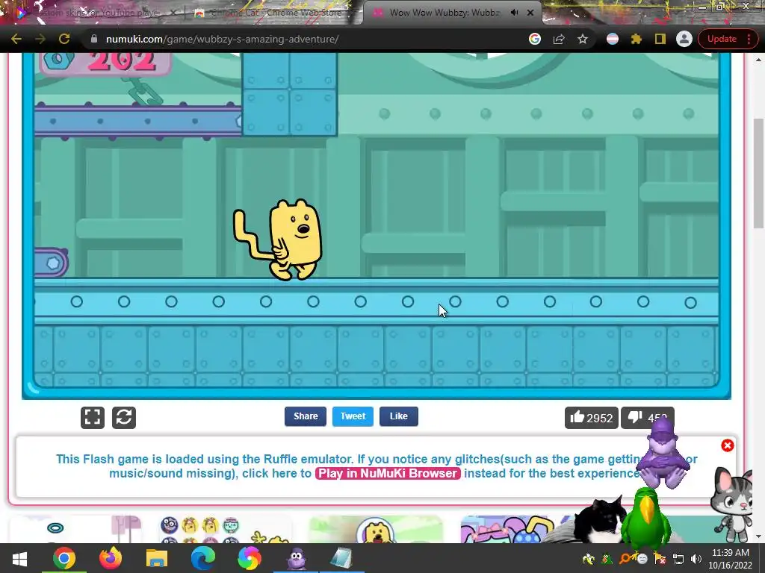Click the gray tabby cat desktop buddy
The height and width of the screenshot is (573, 765).
[733, 504]
